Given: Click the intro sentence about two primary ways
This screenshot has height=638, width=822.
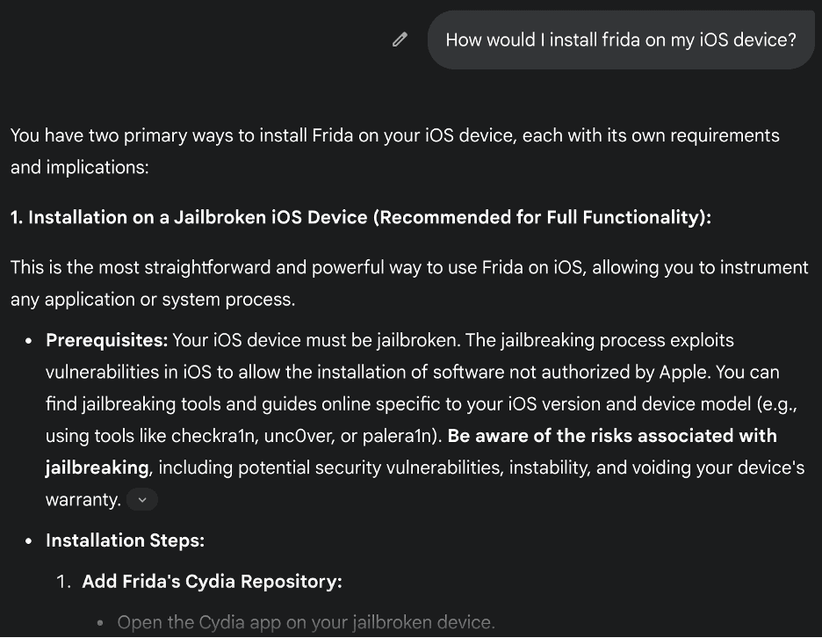Looking at the screenshot, I should 394,151.
